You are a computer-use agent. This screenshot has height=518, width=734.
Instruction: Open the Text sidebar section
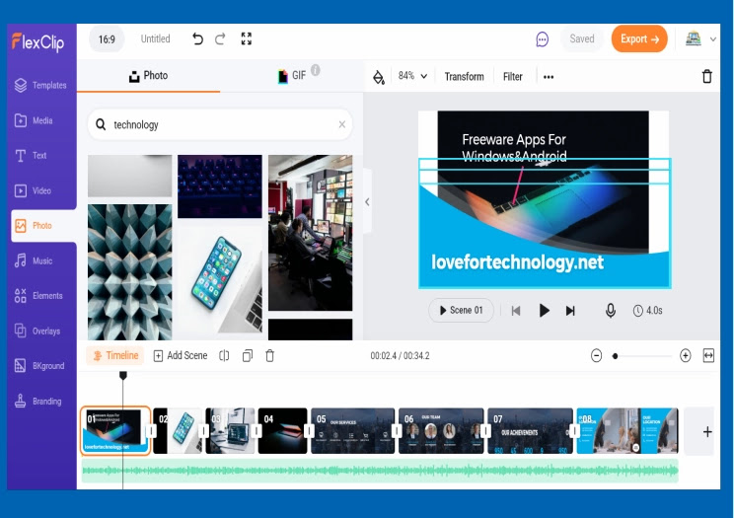(31, 156)
